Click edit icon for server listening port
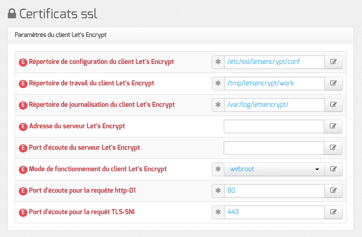 click(x=333, y=147)
